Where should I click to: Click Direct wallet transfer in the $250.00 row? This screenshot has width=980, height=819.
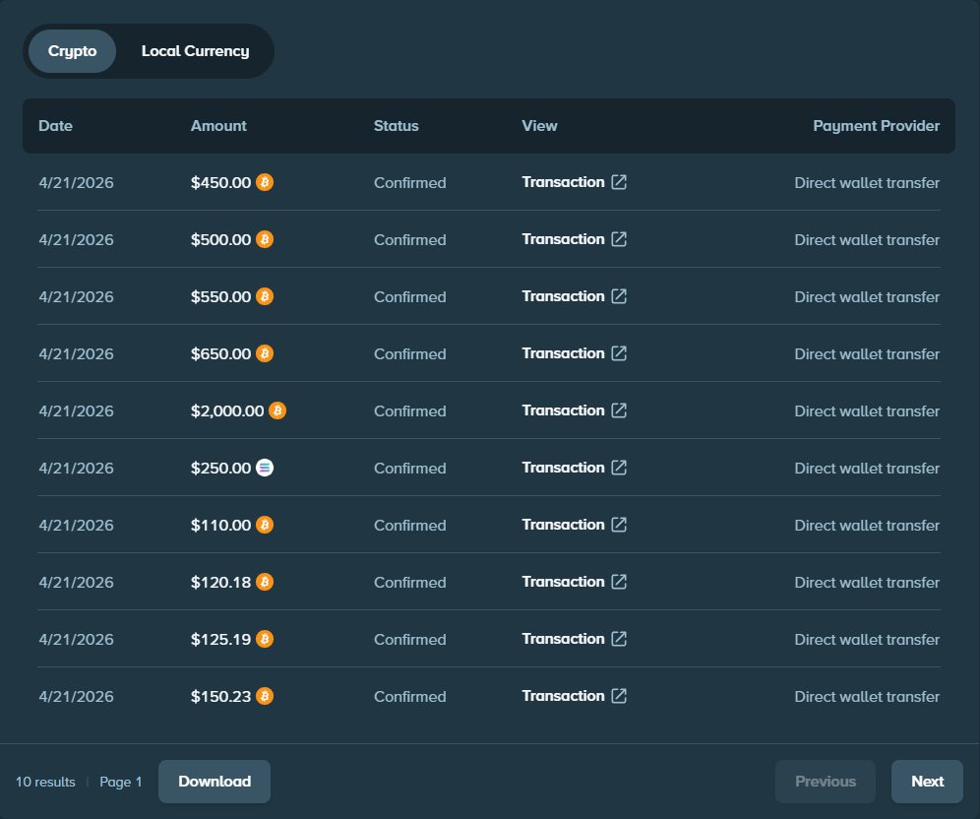(867, 468)
